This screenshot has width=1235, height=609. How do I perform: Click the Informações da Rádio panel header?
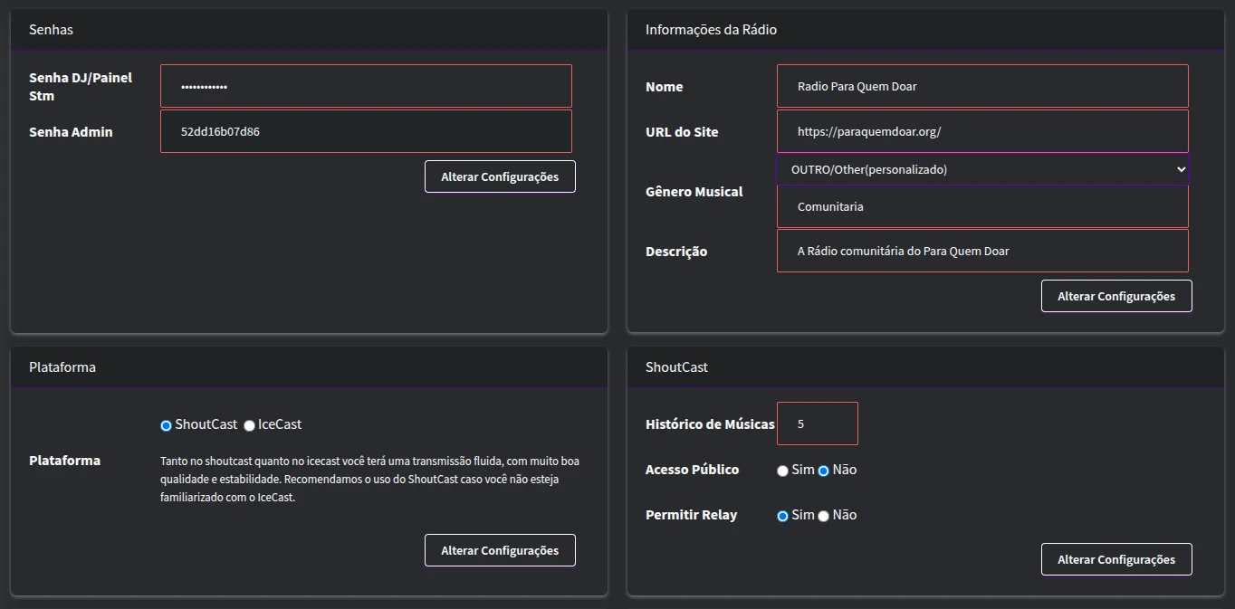tap(711, 30)
